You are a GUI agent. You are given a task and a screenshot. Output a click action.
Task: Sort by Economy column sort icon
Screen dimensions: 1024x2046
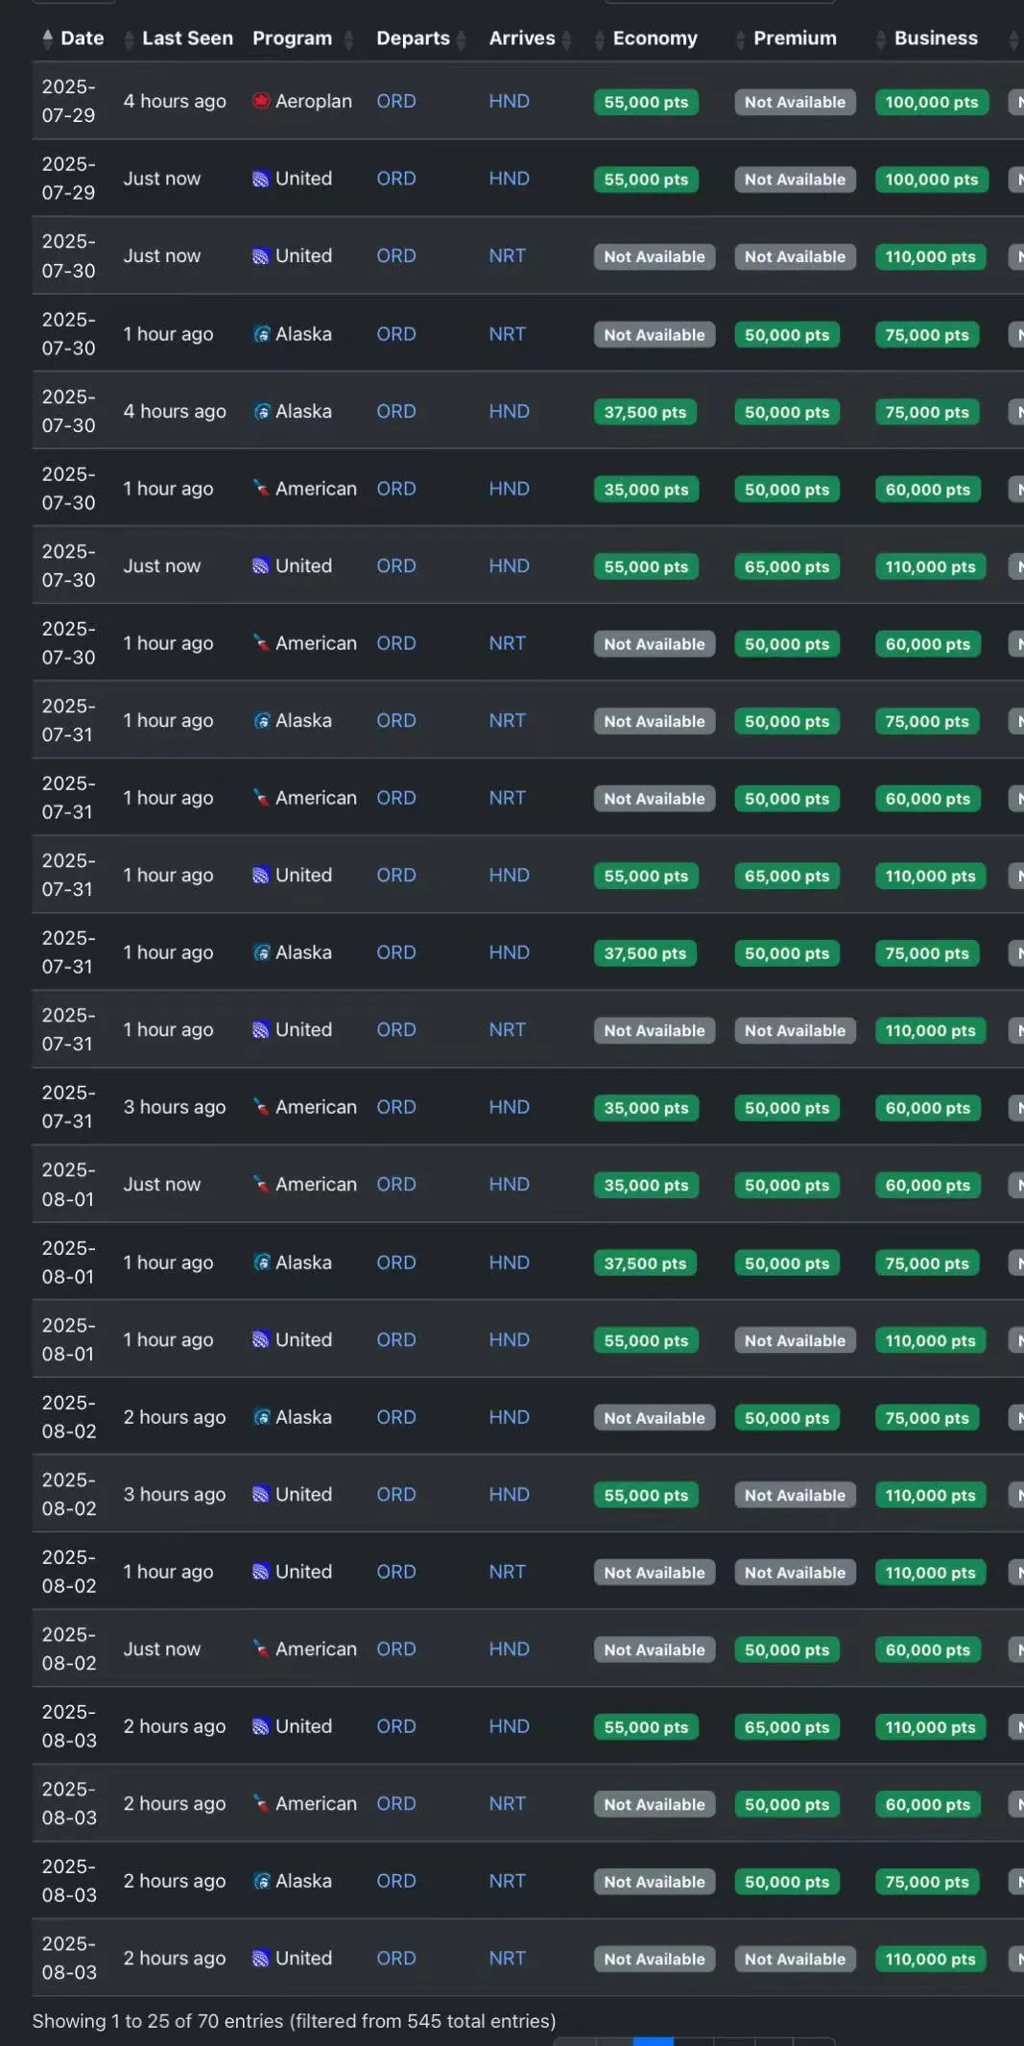click(x=600, y=38)
